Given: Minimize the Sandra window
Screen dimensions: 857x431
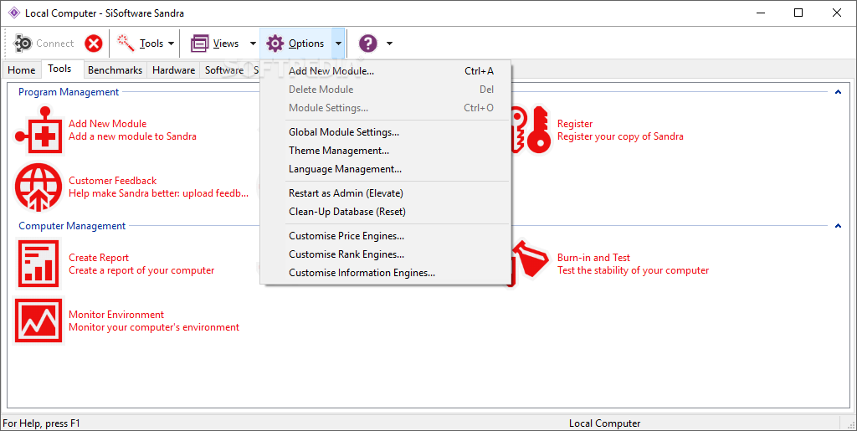Looking at the screenshot, I should click(761, 13).
